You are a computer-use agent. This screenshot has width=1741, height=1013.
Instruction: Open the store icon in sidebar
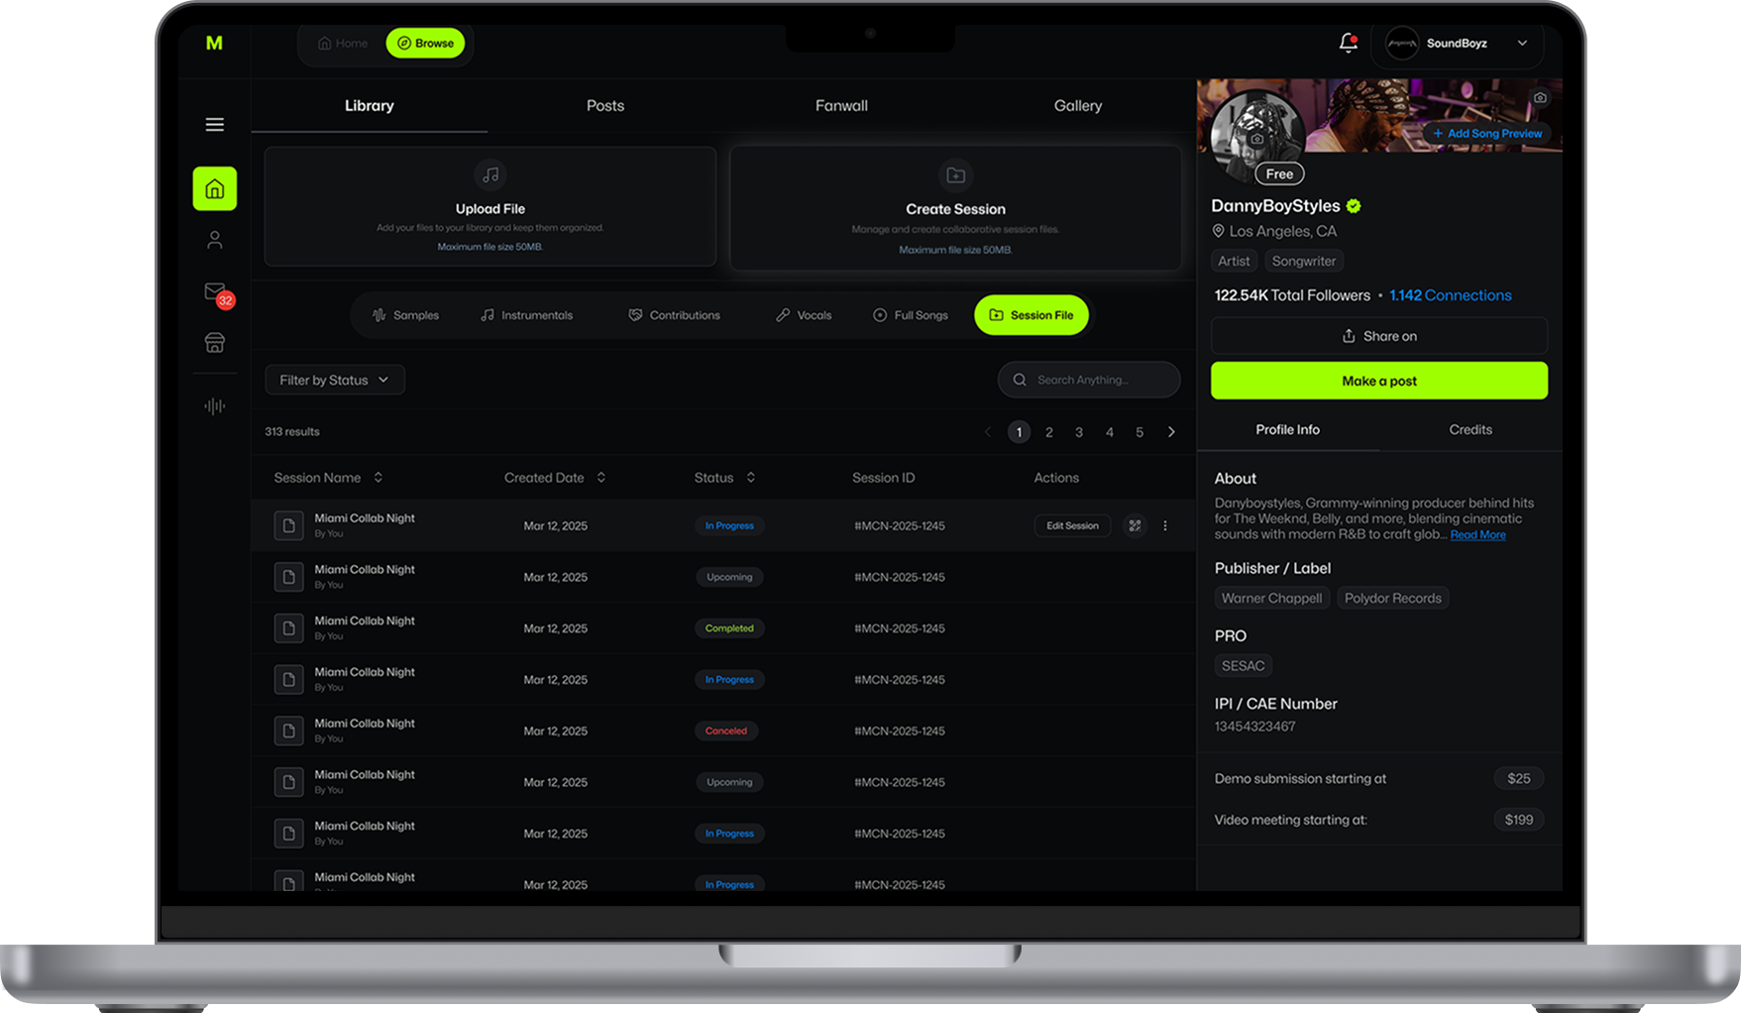(x=214, y=343)
